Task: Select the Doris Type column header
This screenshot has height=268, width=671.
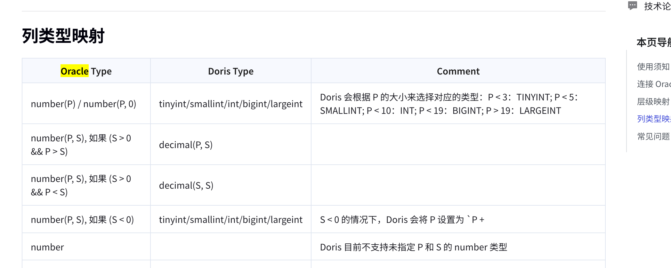Action: pyautogui.click(x=230, y=71)
